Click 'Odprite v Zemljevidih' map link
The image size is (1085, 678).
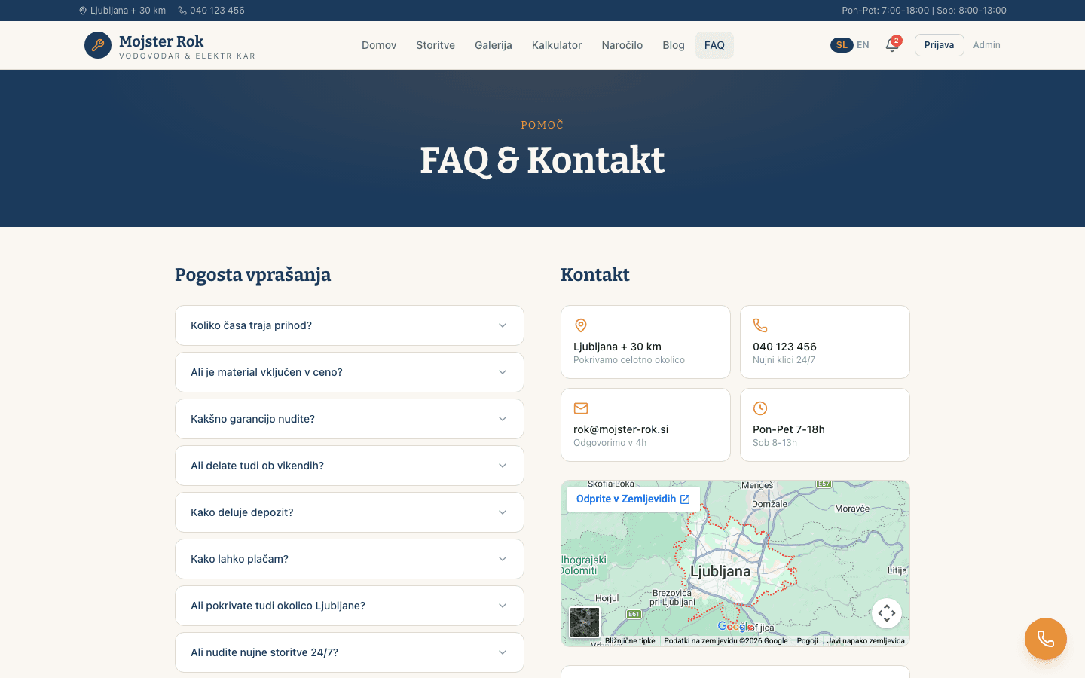[633, 499]
